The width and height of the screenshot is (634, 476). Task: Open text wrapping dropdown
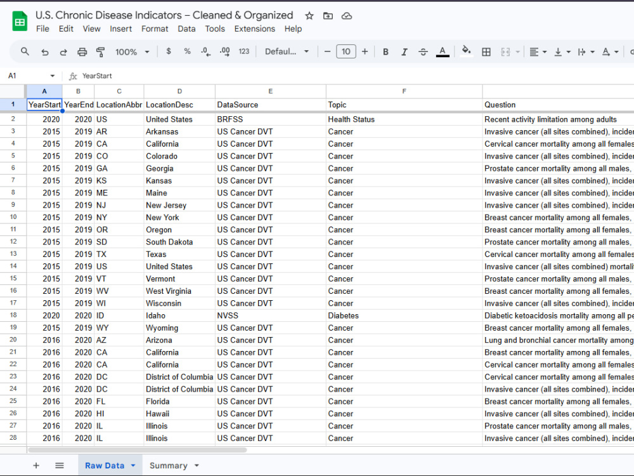pyautogui.click(x=586, y=52)
